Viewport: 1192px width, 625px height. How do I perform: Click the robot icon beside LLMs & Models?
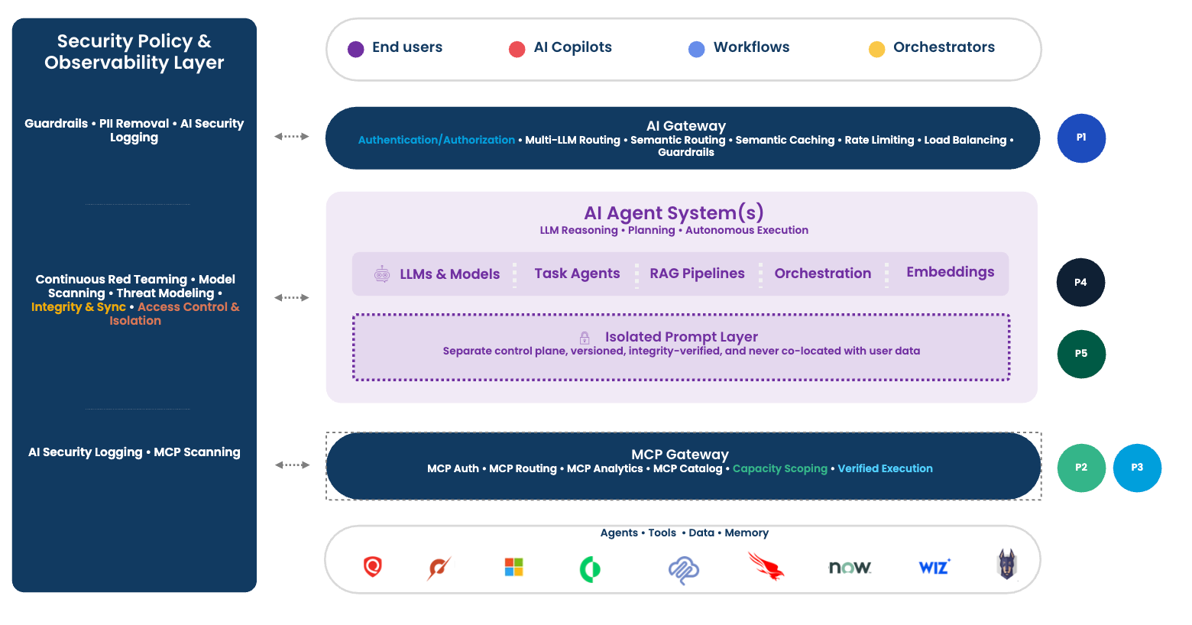tap(381, 274)
